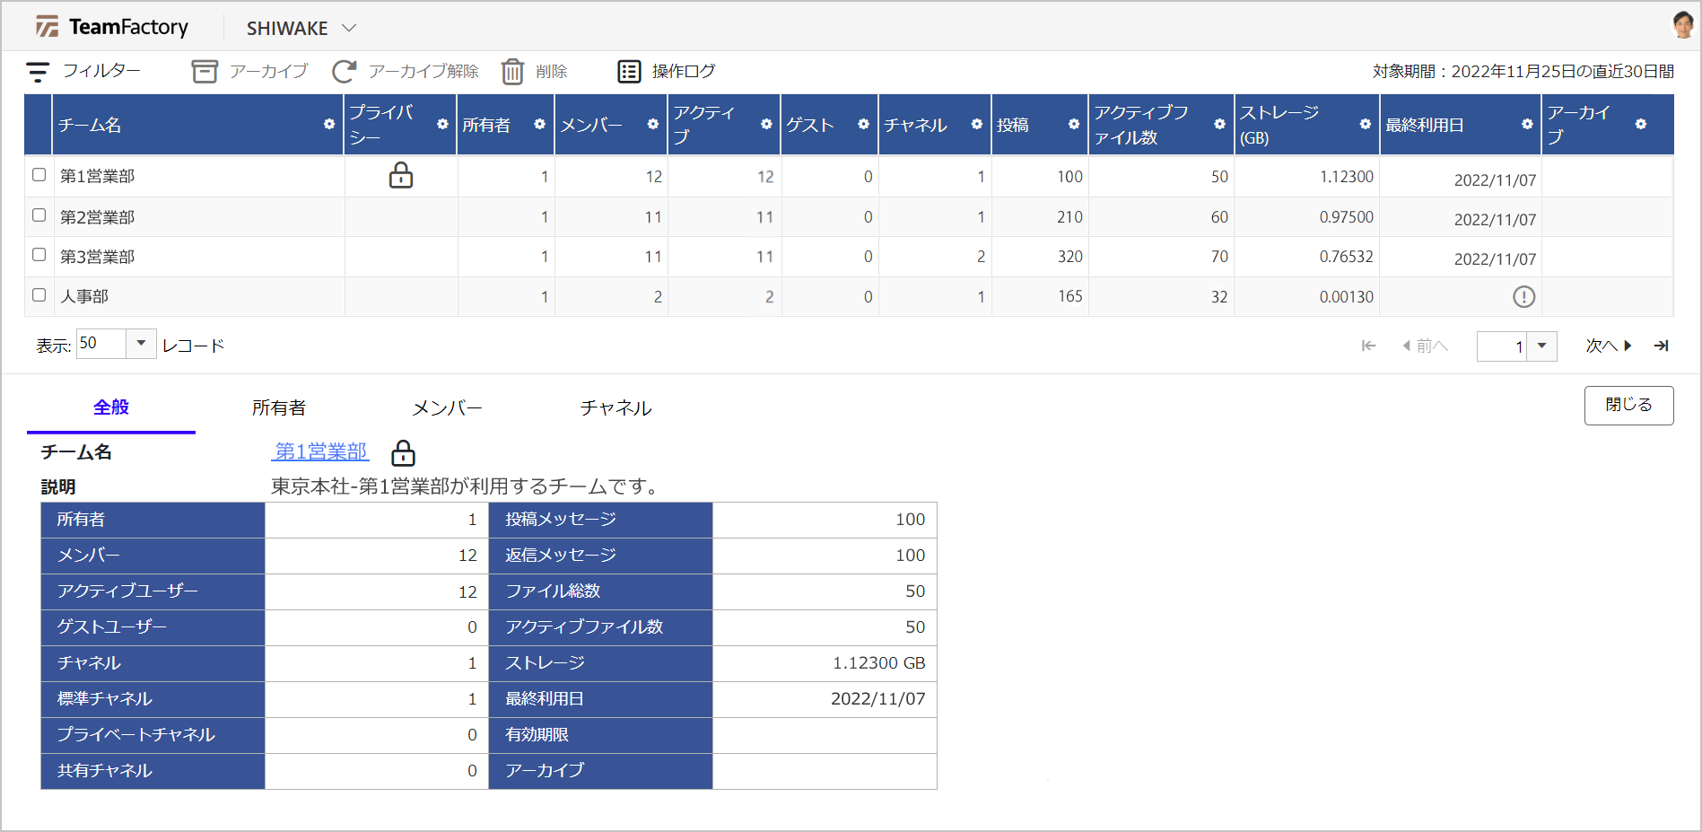
Task: Click the unarchive circular arrow icon
Action: click(x=344, y=72)
